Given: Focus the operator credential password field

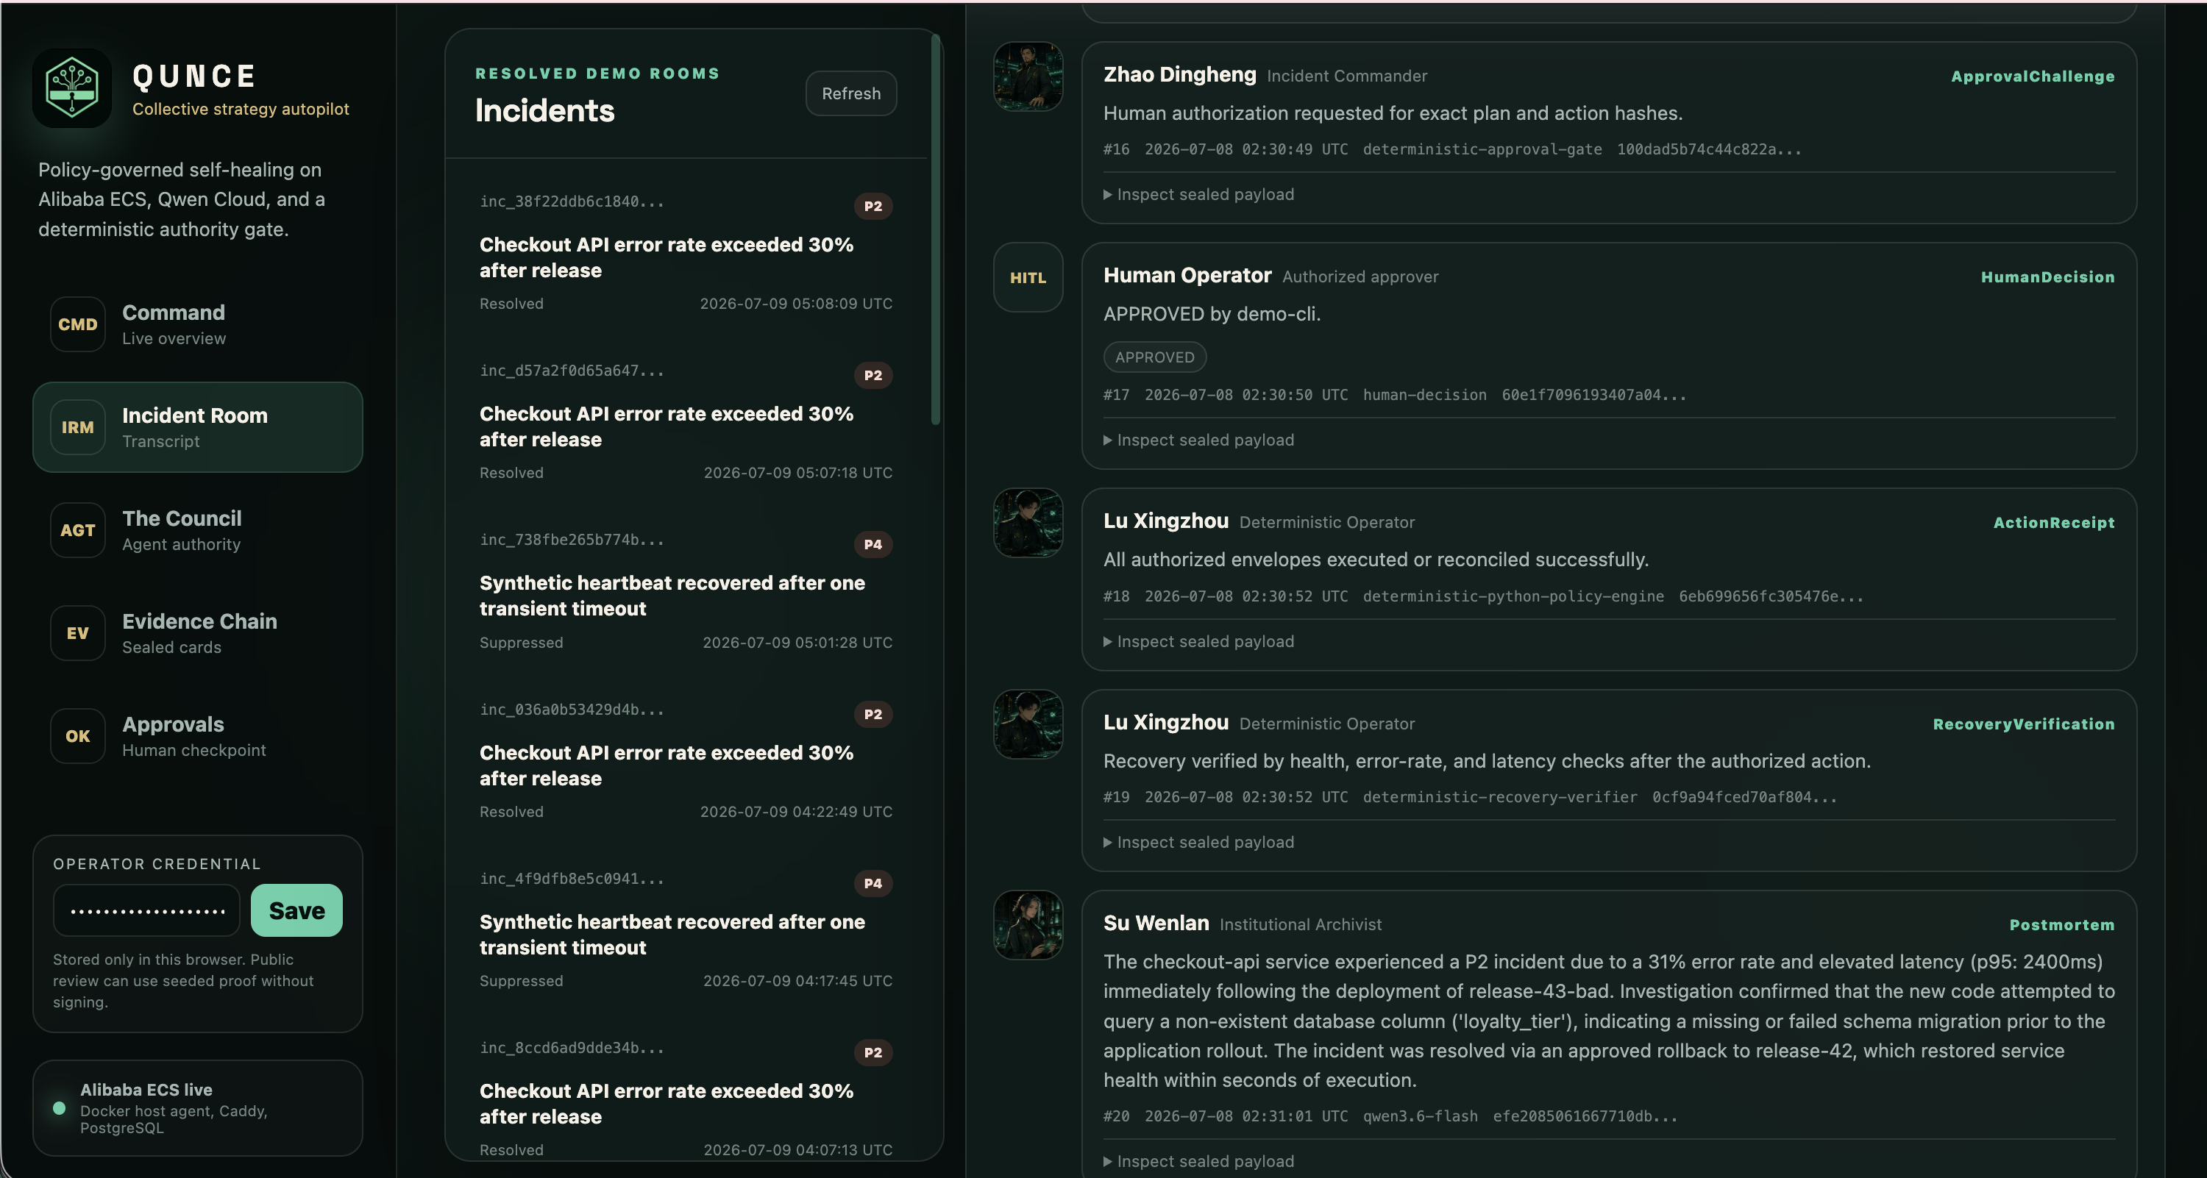Looking at the screenshot, I should point(146,910).
